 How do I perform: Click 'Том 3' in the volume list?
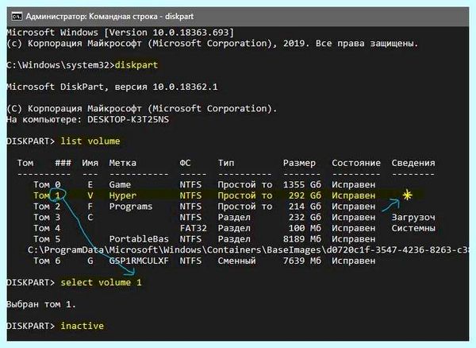pos(47,218)
